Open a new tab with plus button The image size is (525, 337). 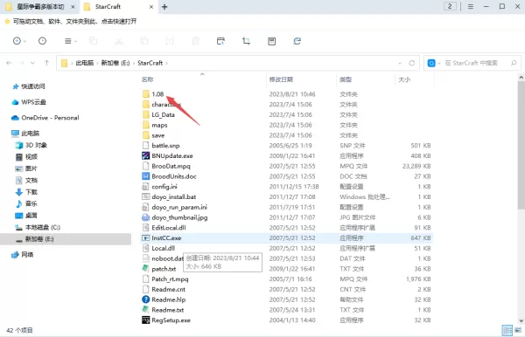coord(164,7)
